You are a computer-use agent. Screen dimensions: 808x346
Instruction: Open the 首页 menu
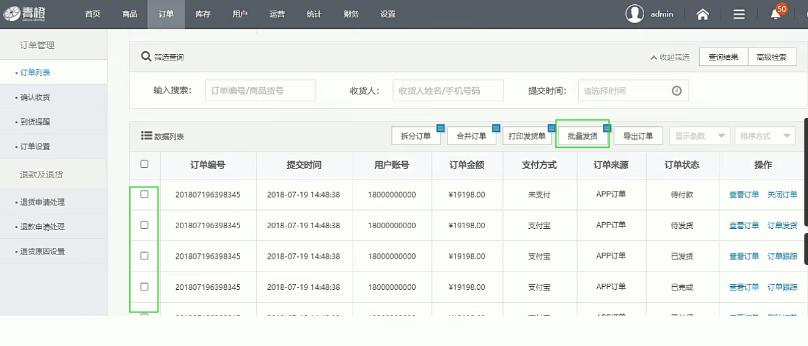tap(93, 14)
